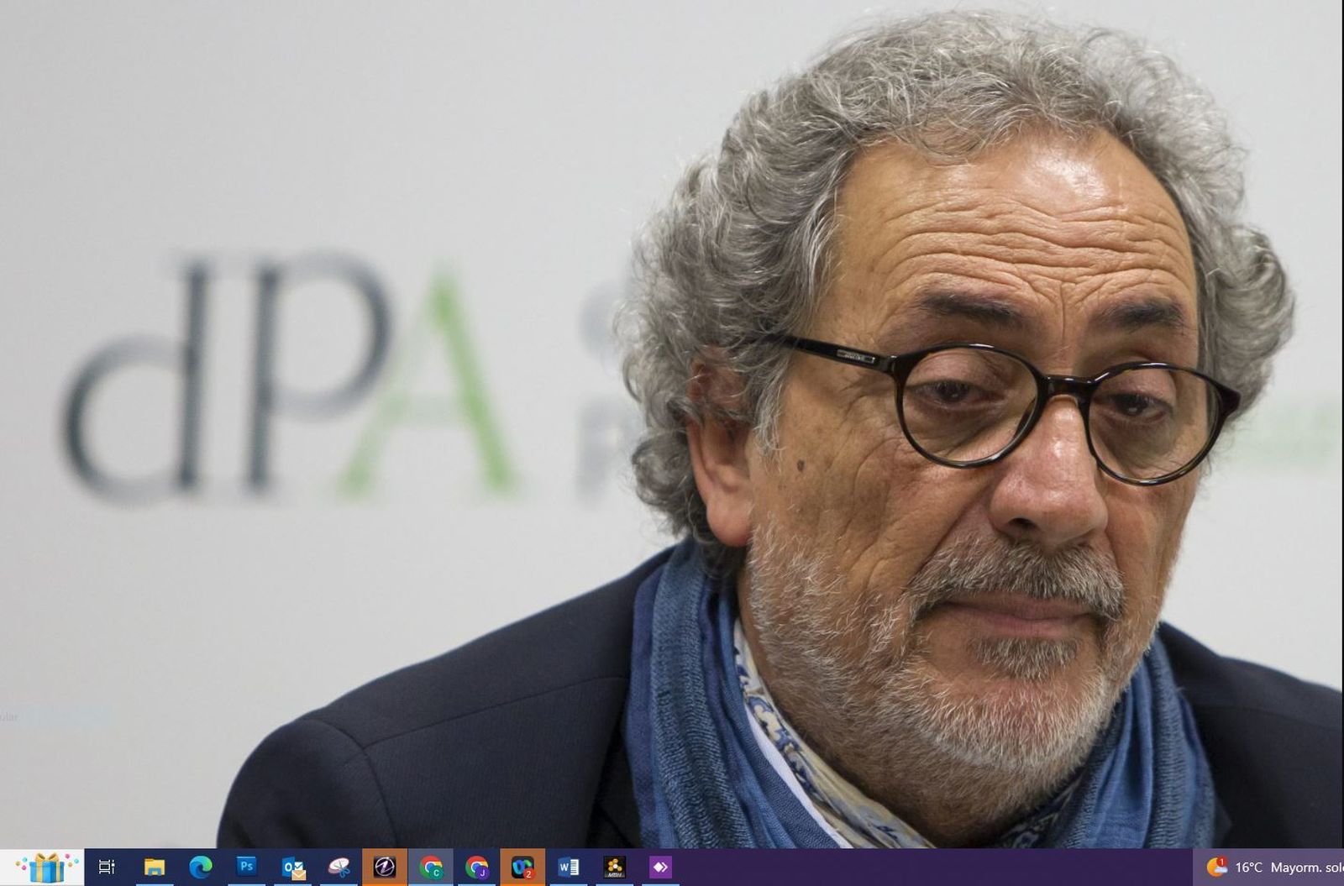Launch File Explorer from the taskbar
This screenshot has width=1344, height=886.
tap(154, 867)
